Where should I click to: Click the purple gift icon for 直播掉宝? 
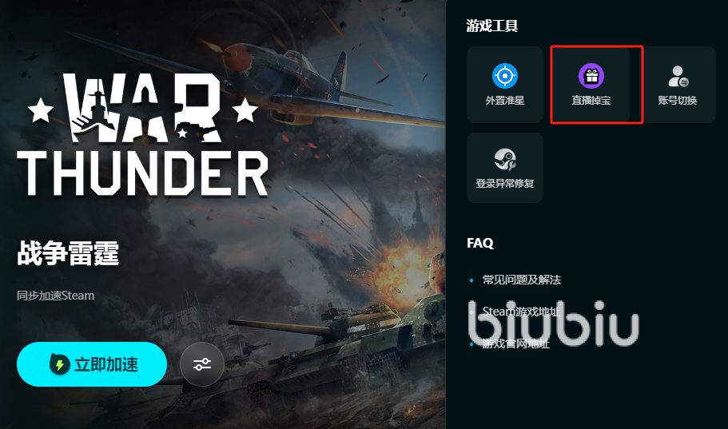[x=591, y=76]
